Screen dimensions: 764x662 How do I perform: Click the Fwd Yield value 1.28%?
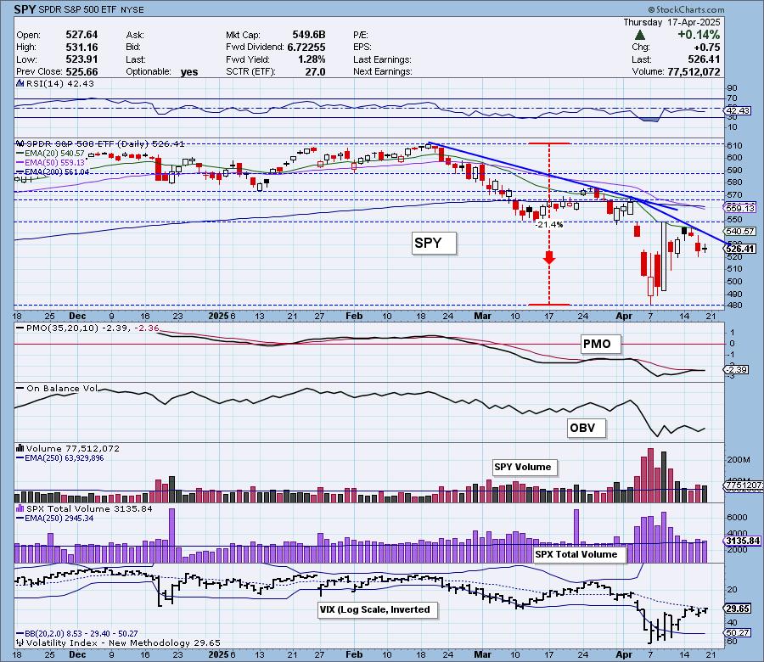tap(312, 59)
